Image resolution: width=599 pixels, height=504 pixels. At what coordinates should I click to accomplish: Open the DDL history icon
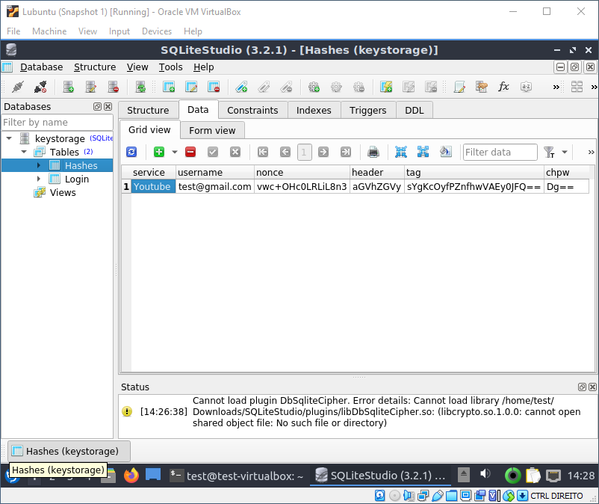point(481,87)
